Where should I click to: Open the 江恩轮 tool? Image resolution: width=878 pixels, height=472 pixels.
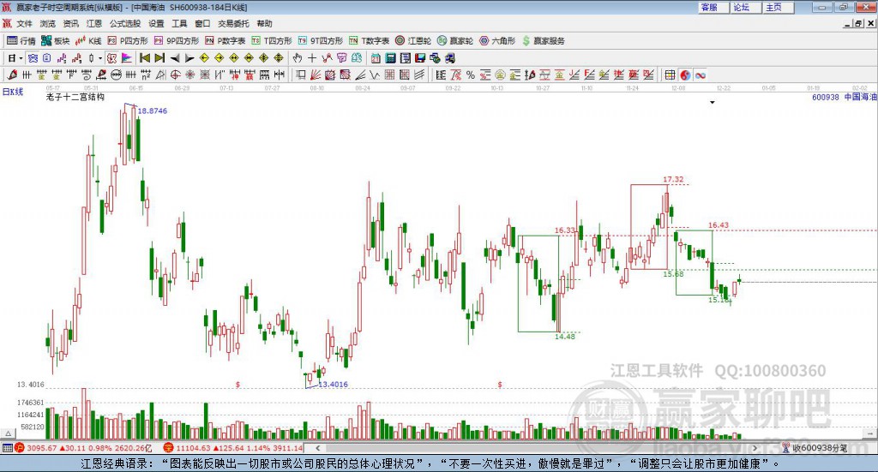click(x=413, y=41)
